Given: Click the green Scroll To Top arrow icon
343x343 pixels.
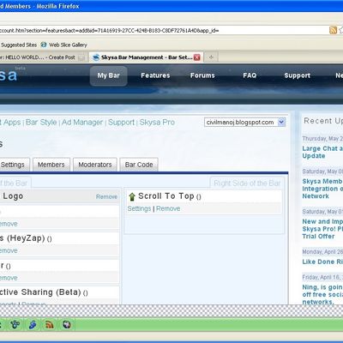Looking at the screenshot, I should (132, 196).
